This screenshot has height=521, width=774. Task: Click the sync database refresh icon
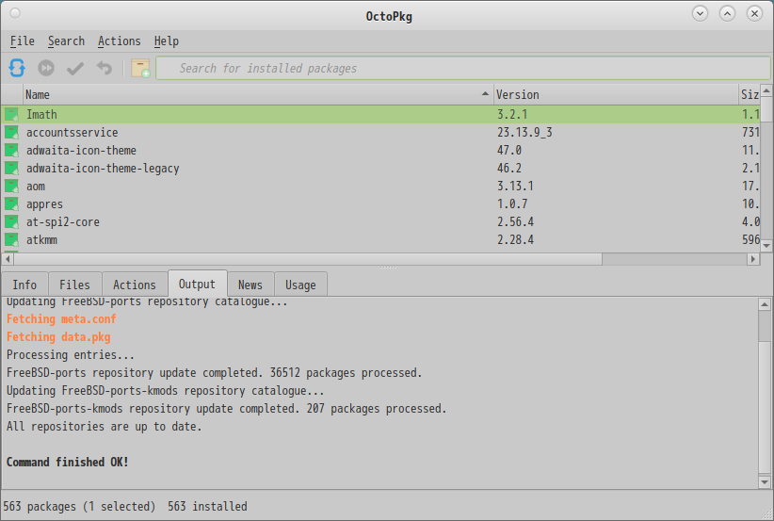coord(17,68)
